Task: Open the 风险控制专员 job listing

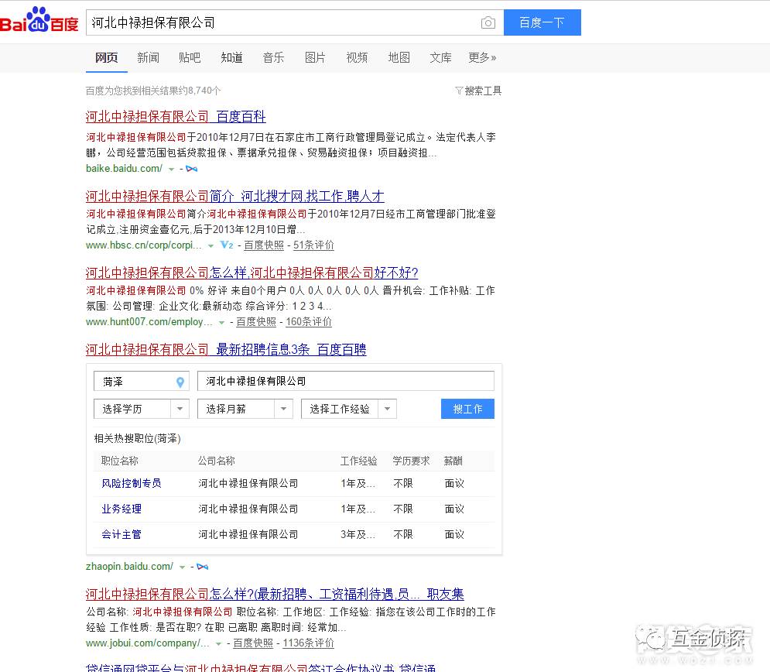Action: 132,482
